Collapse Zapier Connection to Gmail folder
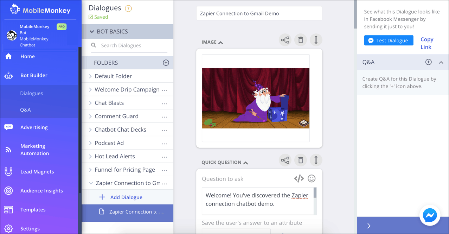The width and height of the screenshot is (449, 234). pos(91,183)
